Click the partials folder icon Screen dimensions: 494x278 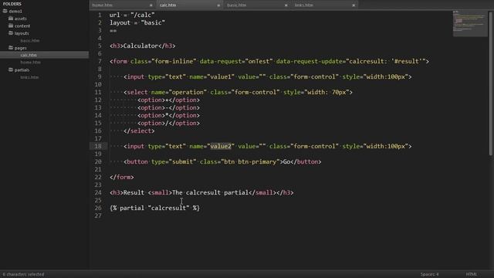pyautogui.click(x=11, y=69)
